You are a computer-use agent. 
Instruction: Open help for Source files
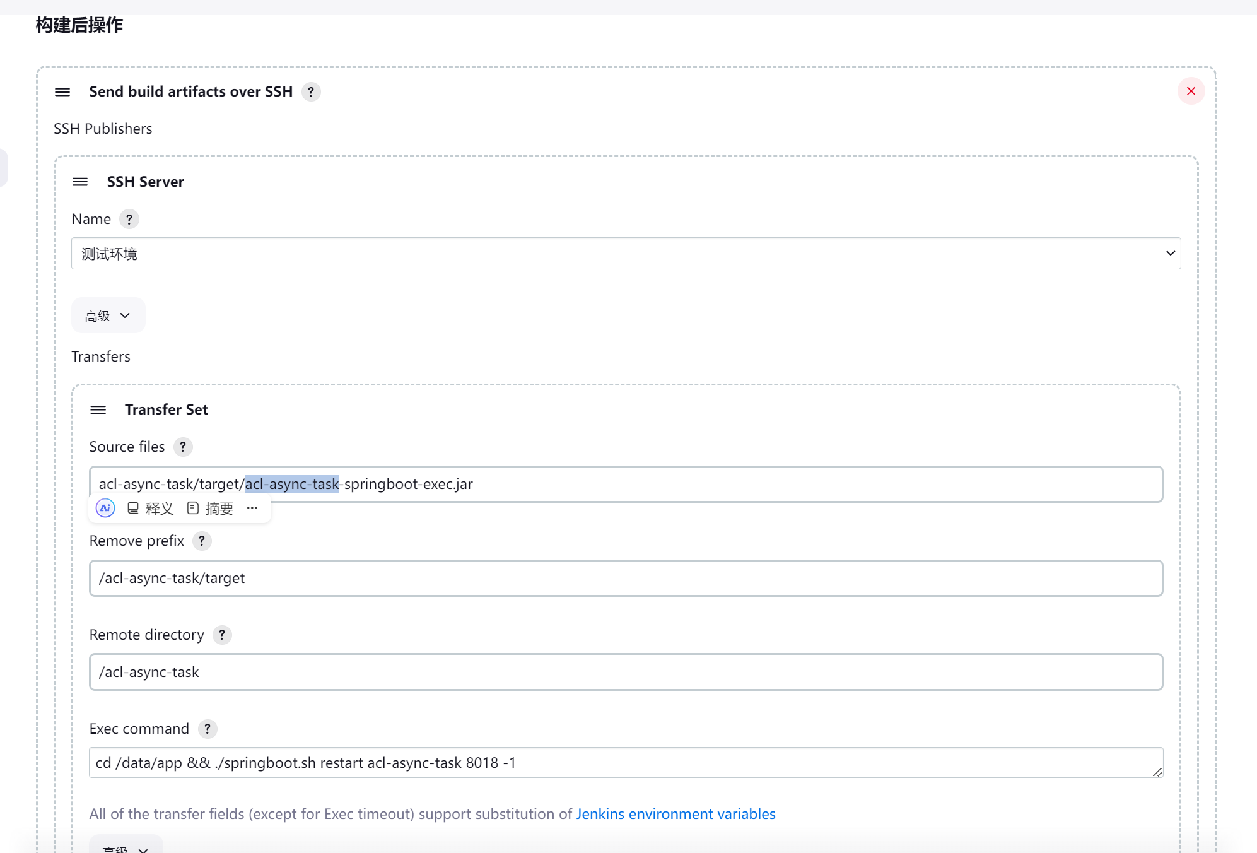click(x=183, y=447)
